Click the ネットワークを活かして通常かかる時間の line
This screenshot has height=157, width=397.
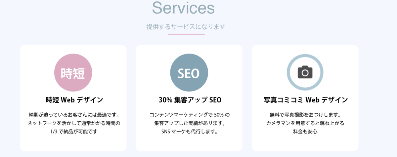coord(74,124)
